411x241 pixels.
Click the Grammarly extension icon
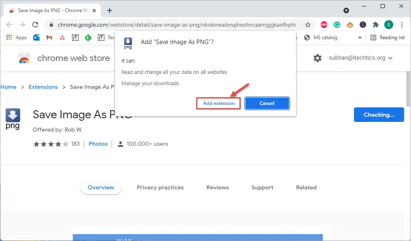[x=337, y=25]
